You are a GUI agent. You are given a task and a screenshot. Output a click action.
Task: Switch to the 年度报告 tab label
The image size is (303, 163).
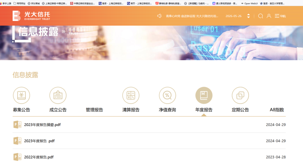click(204, 110)
